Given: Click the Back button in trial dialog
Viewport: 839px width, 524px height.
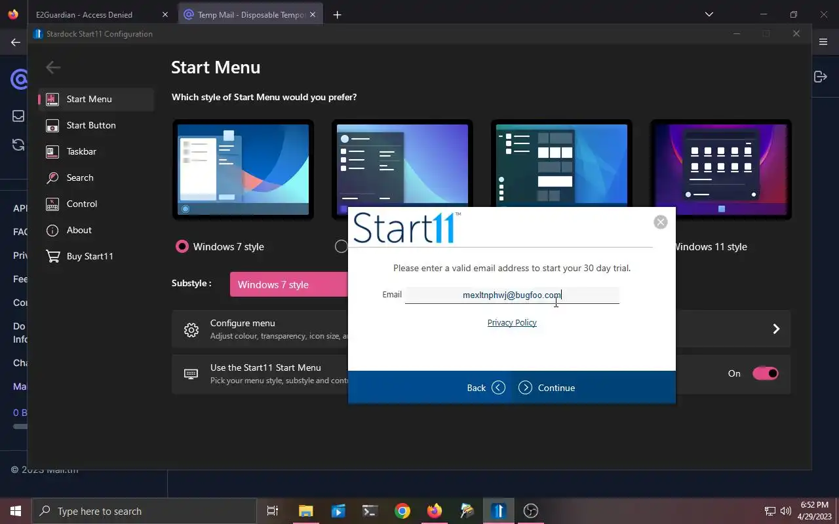Looking at the screenshot, I should tap(486, 388).
